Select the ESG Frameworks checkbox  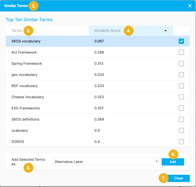click(181, 108)
